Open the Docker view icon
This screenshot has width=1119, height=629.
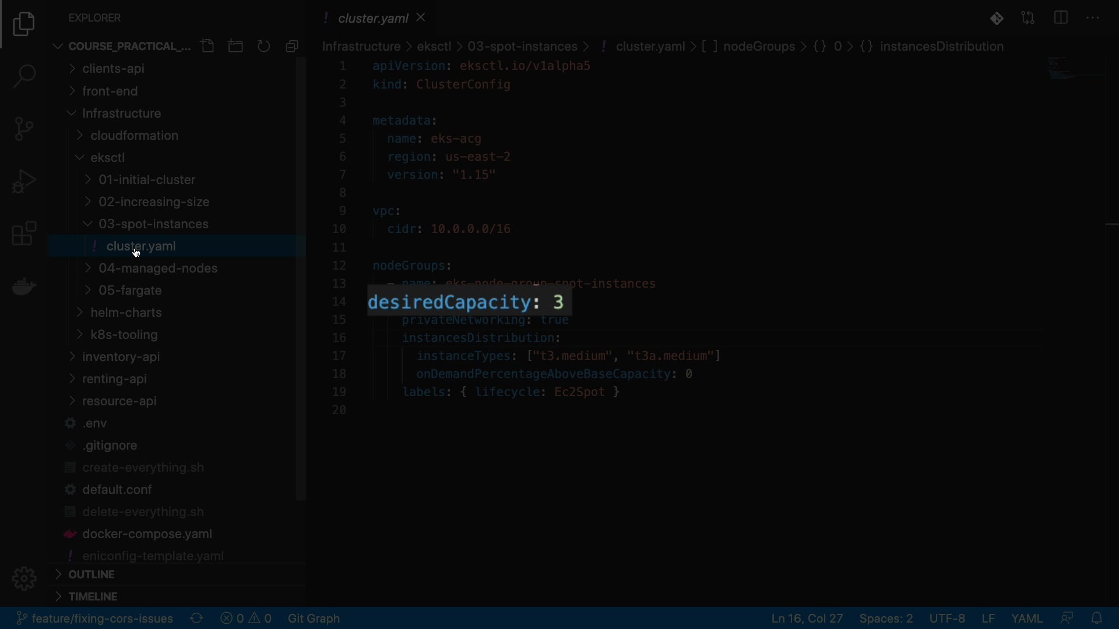[x=24, y=286]
